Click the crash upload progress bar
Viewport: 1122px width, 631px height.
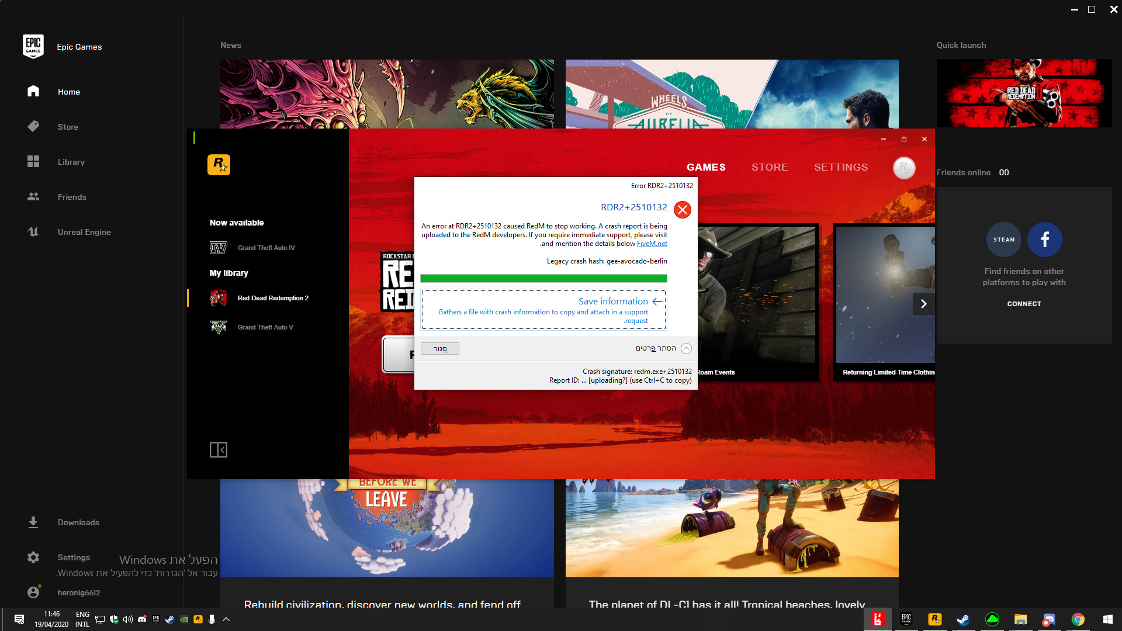pyautogui.click(x=543, y=279)
